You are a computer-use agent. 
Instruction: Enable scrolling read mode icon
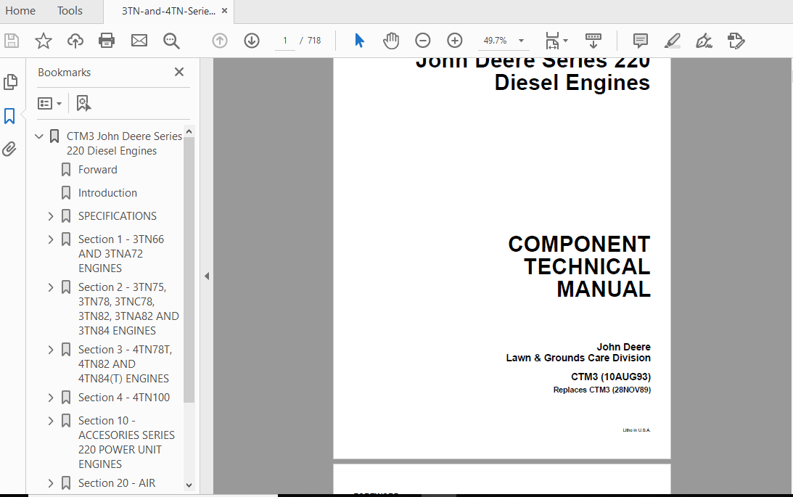[x=593, y=41]
